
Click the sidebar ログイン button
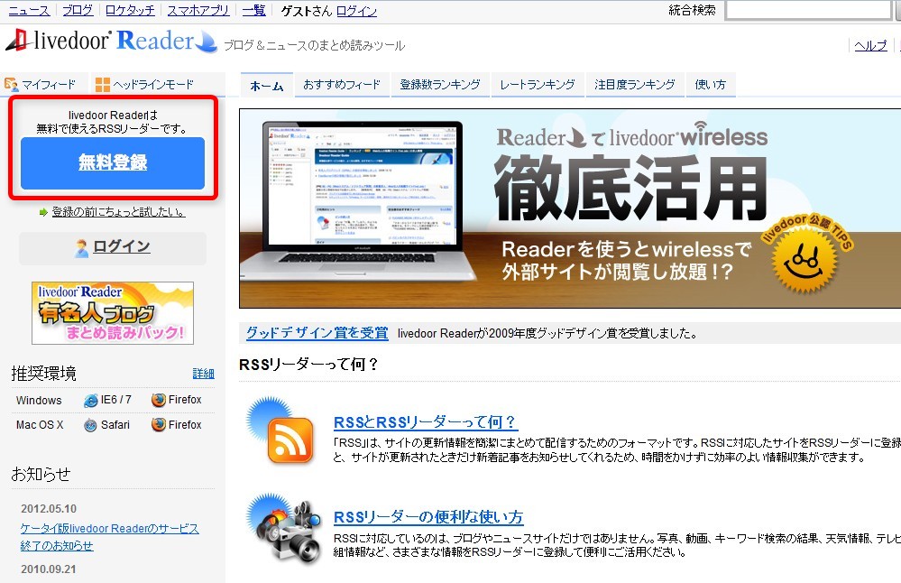tap(113, 248)
